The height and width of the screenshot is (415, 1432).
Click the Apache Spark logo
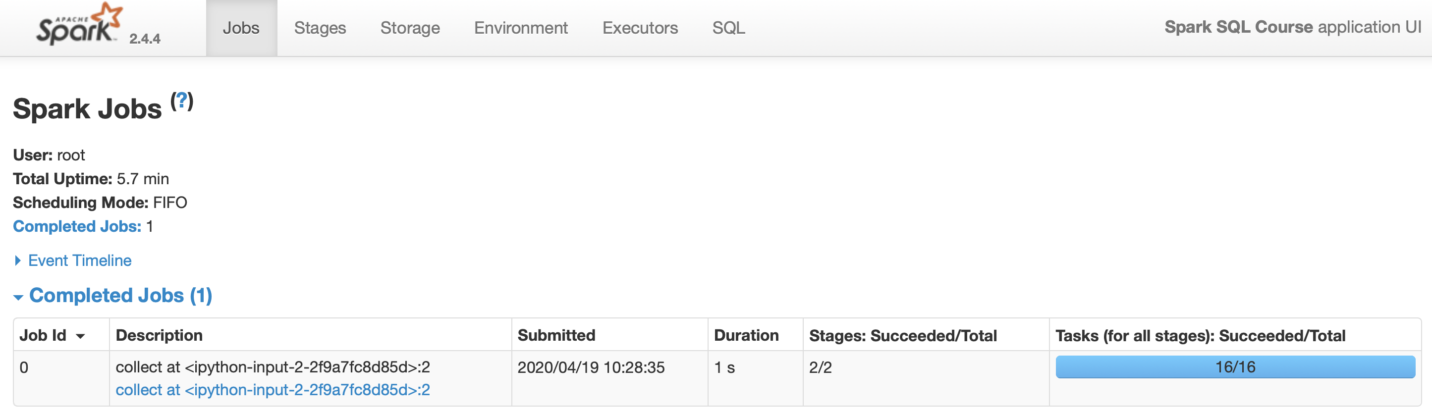pyautogui.click(x=78, y=24)
